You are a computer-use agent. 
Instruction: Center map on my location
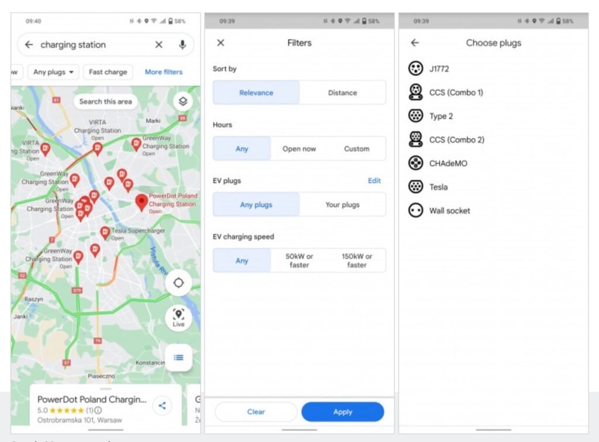(x=178, y=283)
